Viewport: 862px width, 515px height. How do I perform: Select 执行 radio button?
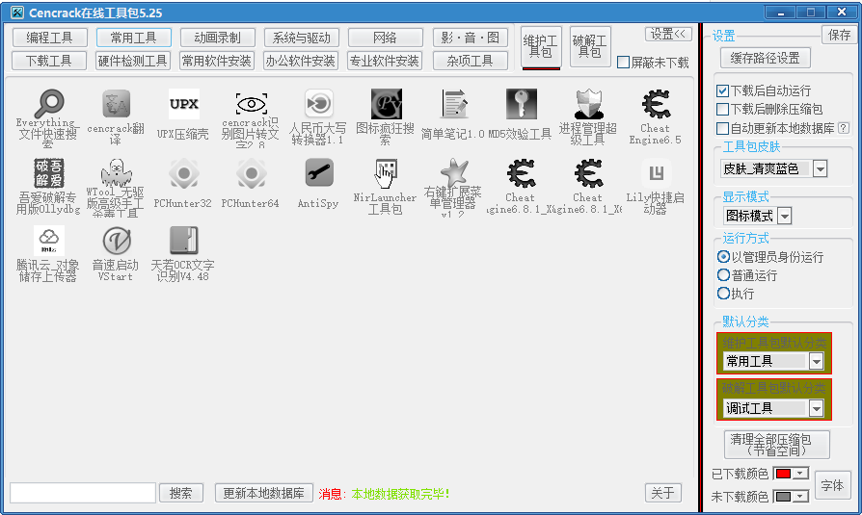coord(723,294)
